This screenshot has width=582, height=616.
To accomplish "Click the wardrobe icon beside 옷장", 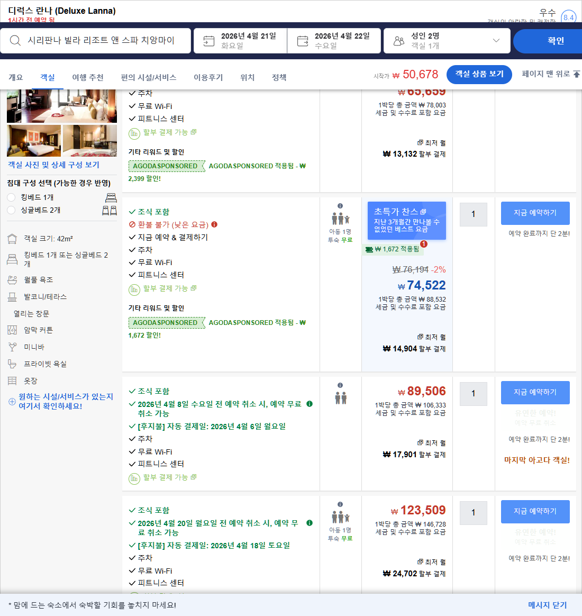I will pyautogui.click(x=12, y=381).
